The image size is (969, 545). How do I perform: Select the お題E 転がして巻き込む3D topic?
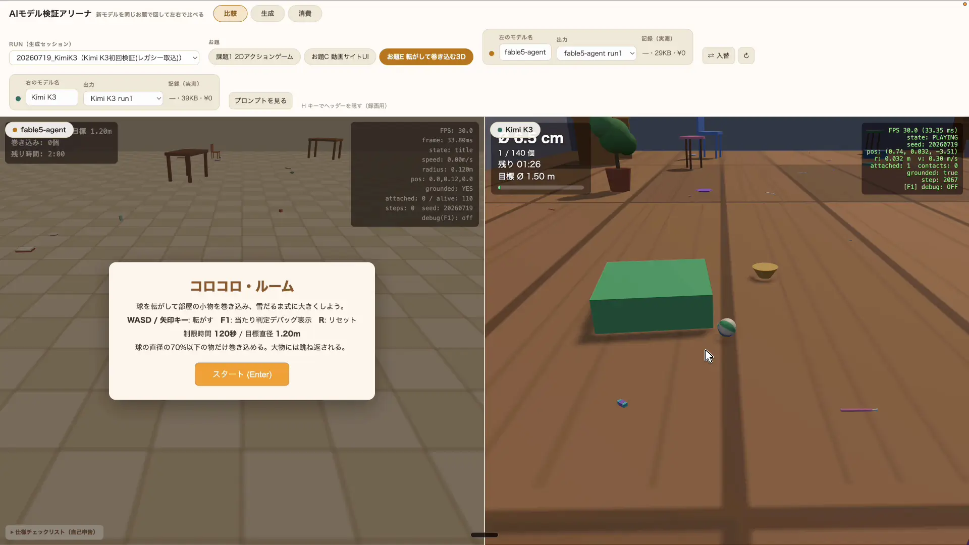[426, 57]
